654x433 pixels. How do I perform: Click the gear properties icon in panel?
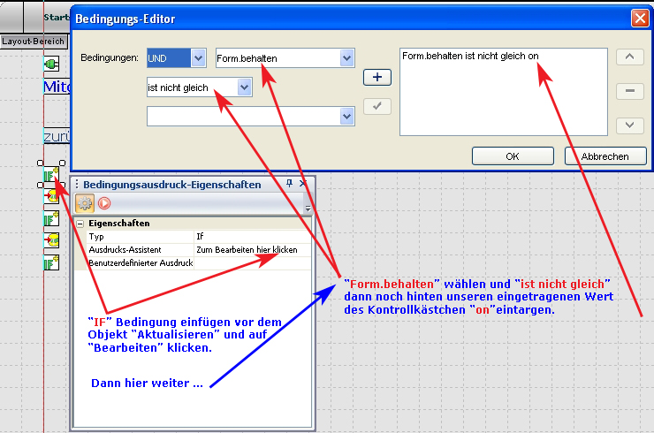[x=85, y=203]
